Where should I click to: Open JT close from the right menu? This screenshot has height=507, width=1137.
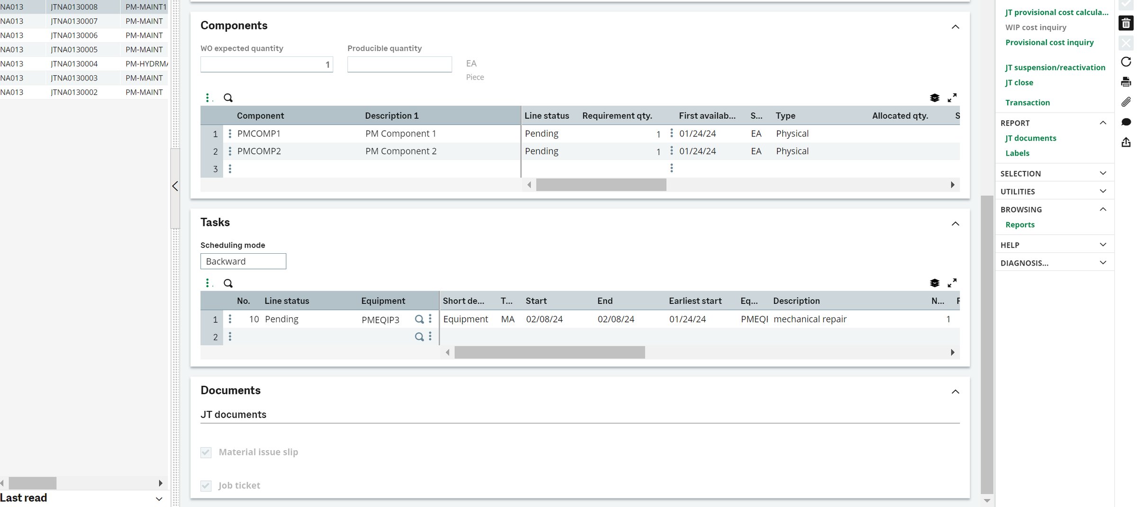click(x=1019, y=82)
